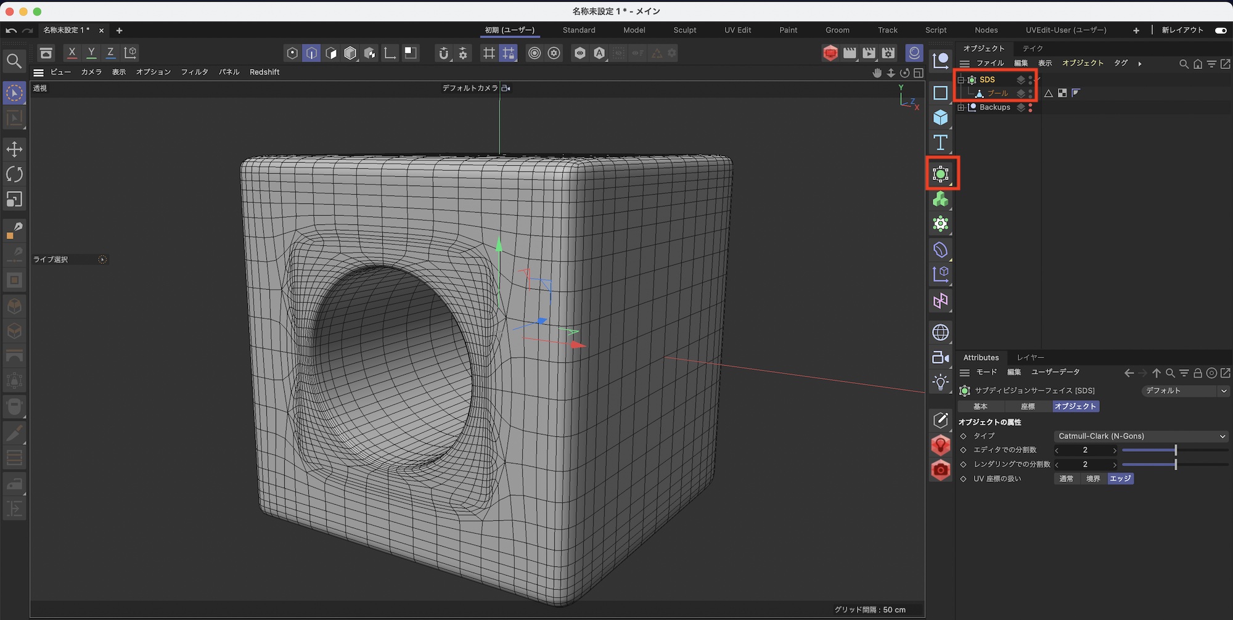Screen dimensions: 1233x620
Task: Click the Camera object icon
Action: point(940,357)
